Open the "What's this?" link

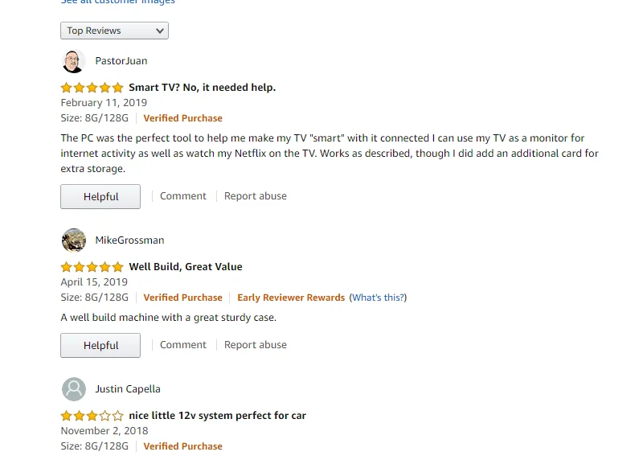coord(378,298)
